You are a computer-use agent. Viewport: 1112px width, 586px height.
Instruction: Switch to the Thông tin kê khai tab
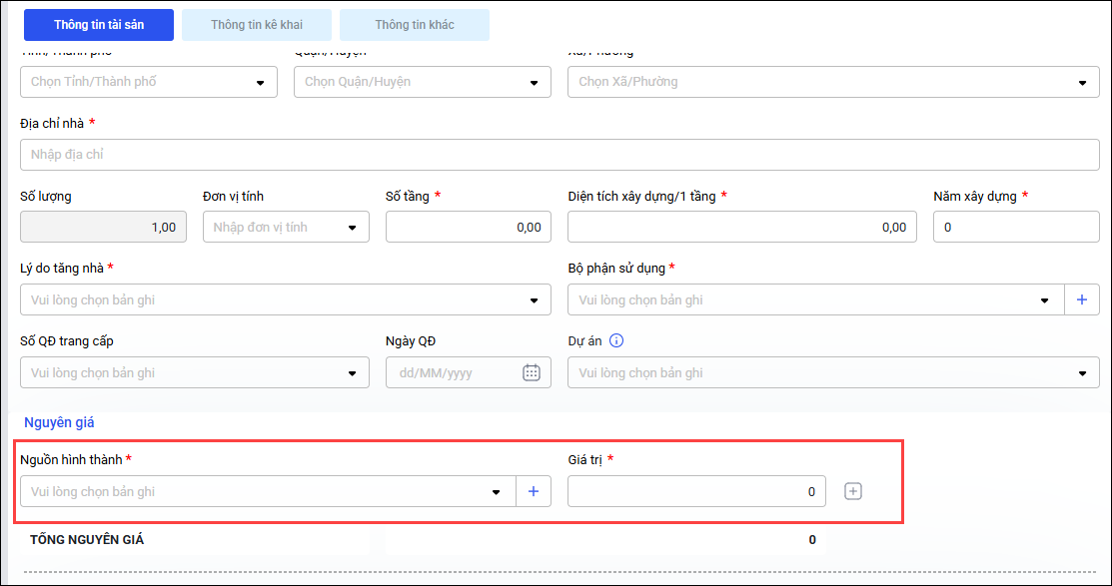257,24
